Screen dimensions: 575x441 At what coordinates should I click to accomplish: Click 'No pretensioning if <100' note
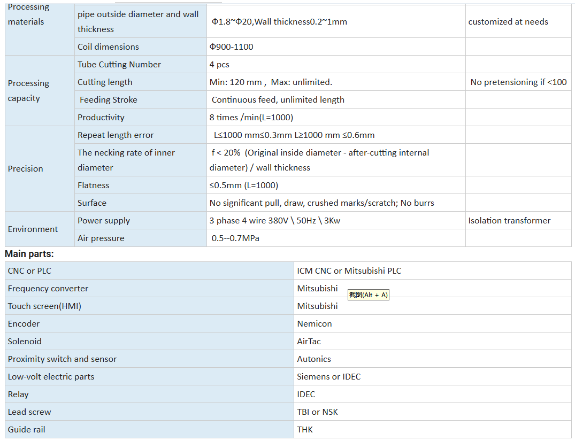tap(518, 82)
